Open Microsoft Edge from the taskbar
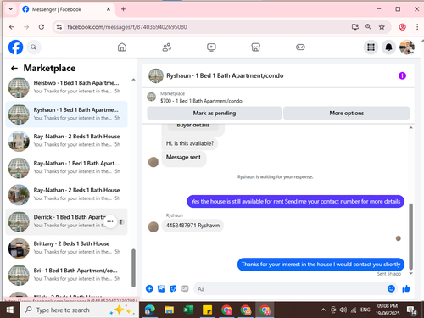This screenshot has width=424, height=318. coord(150,310)
